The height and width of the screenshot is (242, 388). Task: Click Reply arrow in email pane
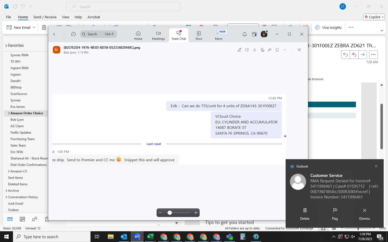[x=345, y=55]
